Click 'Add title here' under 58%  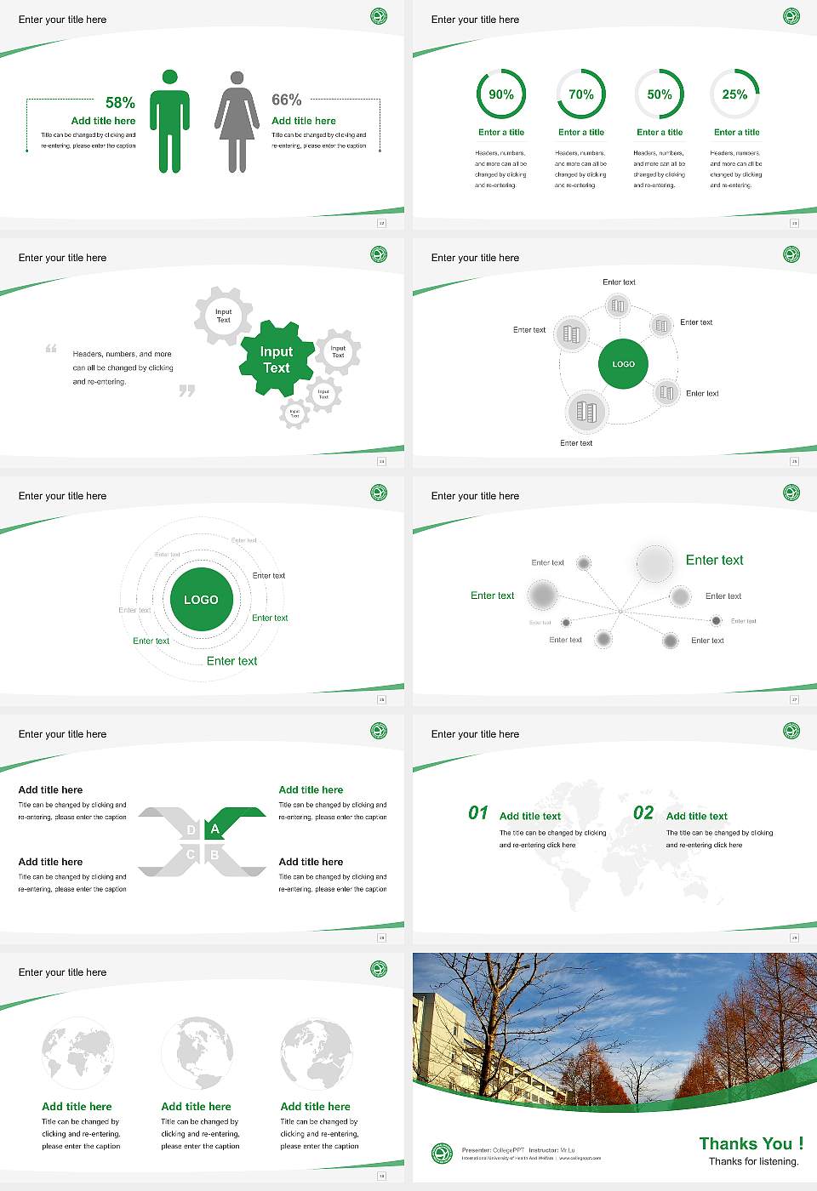click(103, 121)
